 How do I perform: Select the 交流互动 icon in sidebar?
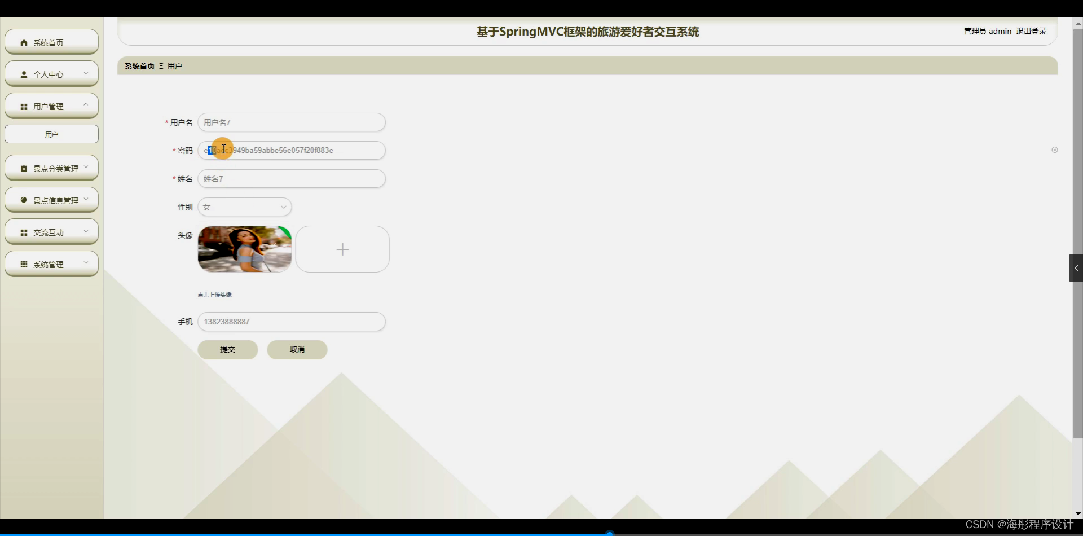click(24, 231)
